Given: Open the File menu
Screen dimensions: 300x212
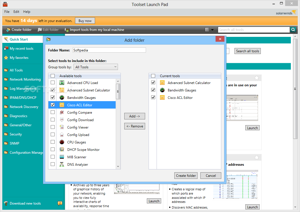Looking at the screenshot, I should tap(7, 12).
